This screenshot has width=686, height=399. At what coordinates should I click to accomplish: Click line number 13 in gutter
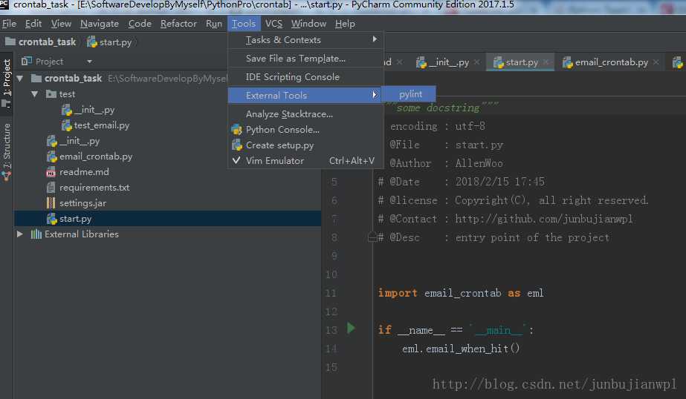pos(331,331)
